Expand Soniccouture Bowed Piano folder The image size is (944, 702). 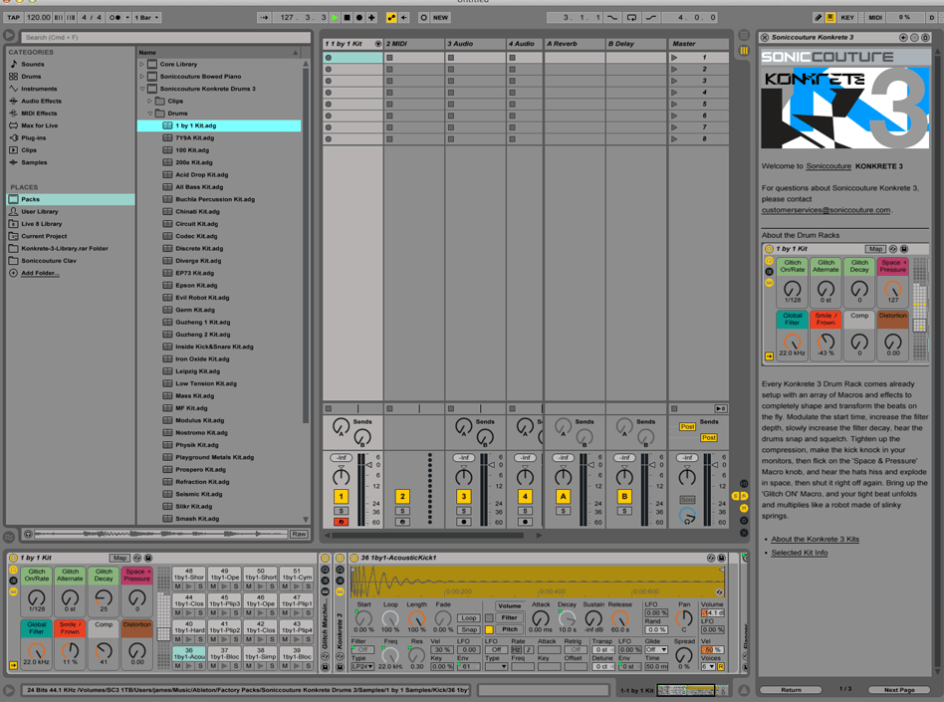pos(142,77)
